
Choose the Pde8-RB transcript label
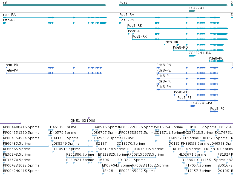pyautogui.click(x=171, y=42)
